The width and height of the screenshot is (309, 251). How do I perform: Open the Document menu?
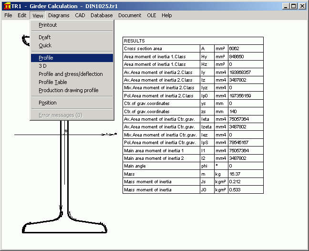point(130,15)
